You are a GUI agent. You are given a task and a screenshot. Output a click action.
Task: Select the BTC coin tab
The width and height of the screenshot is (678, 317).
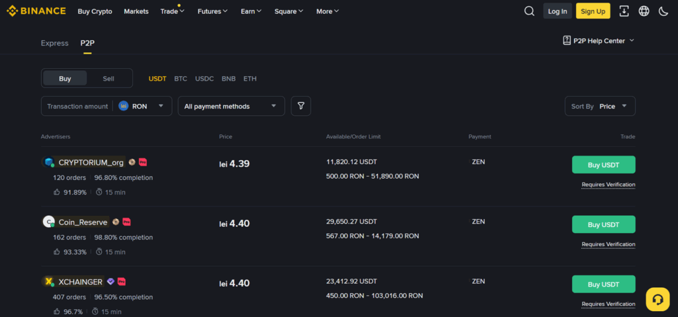(x=181, y=79)
